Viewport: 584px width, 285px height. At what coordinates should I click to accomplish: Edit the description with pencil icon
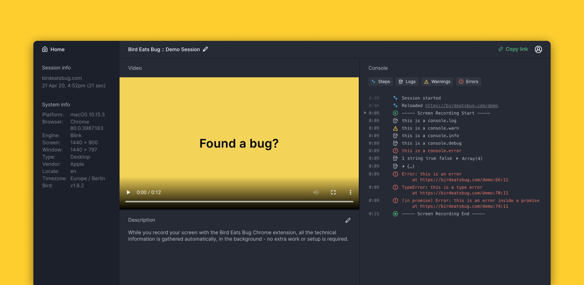click(x=348, y=220)
